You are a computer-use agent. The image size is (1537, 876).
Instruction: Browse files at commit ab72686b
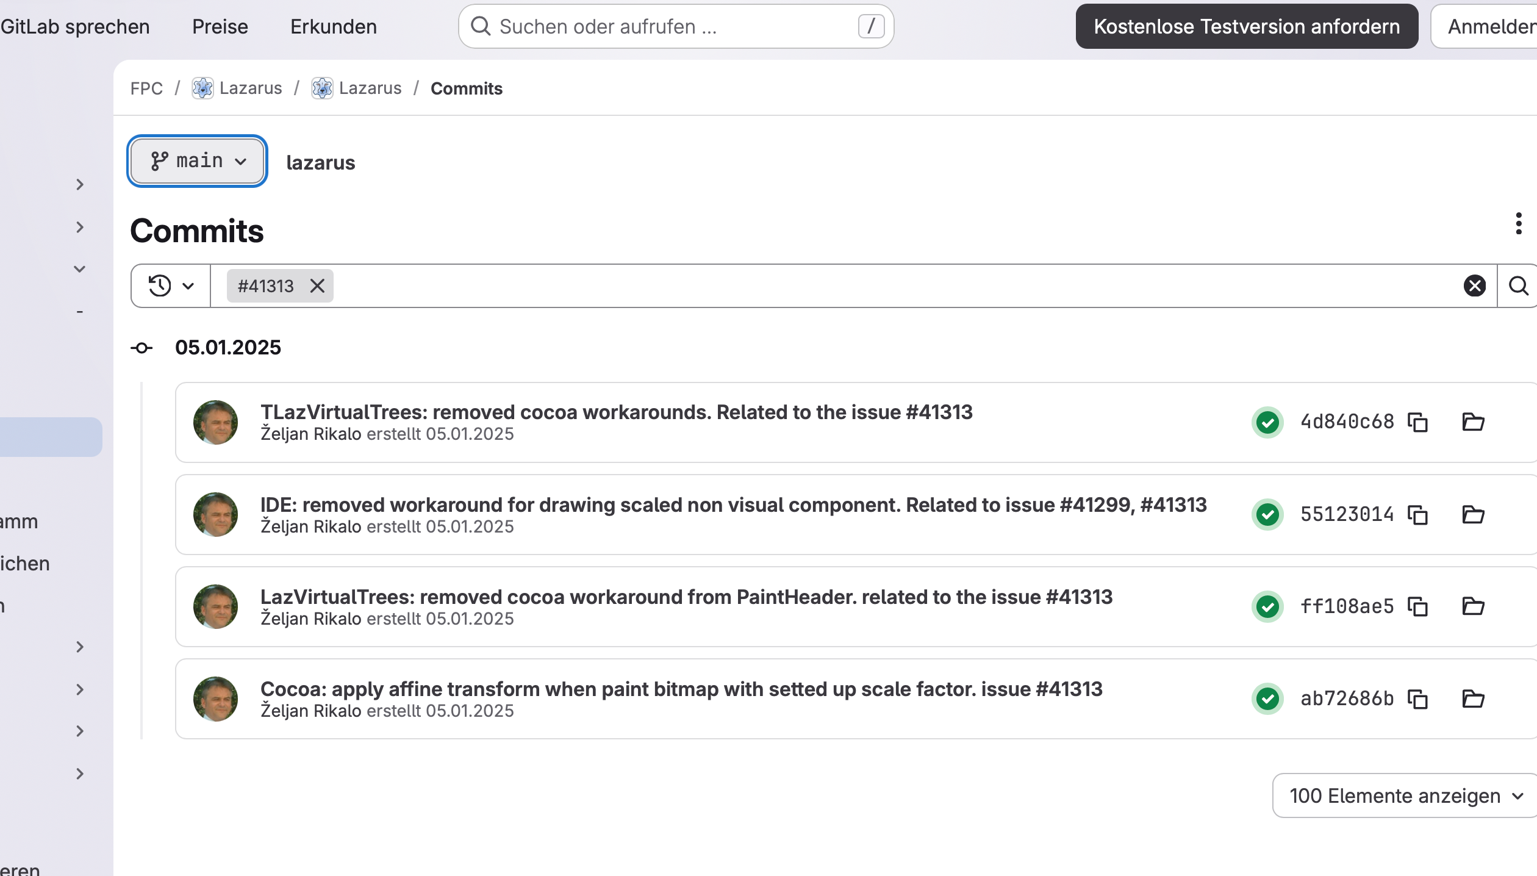pyautogui.click(x=1473, y=699)
